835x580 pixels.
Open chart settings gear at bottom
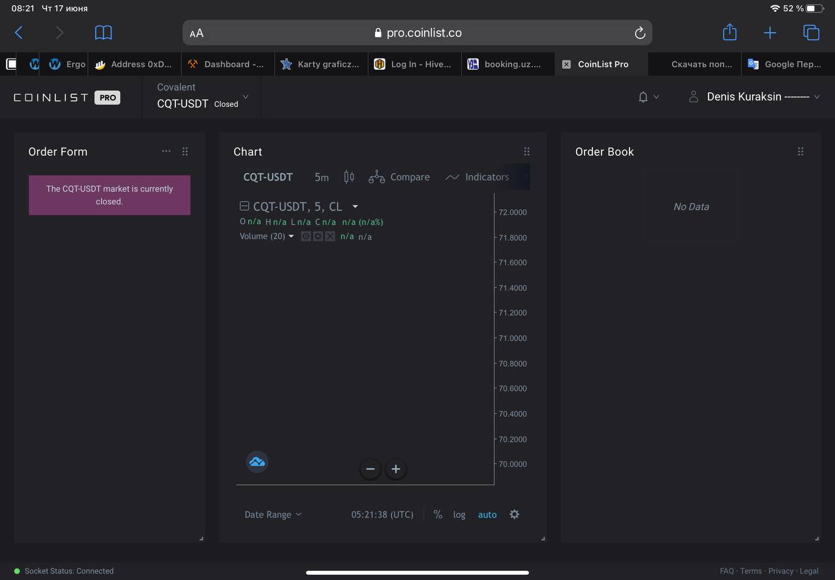click(x=514, y=514)
